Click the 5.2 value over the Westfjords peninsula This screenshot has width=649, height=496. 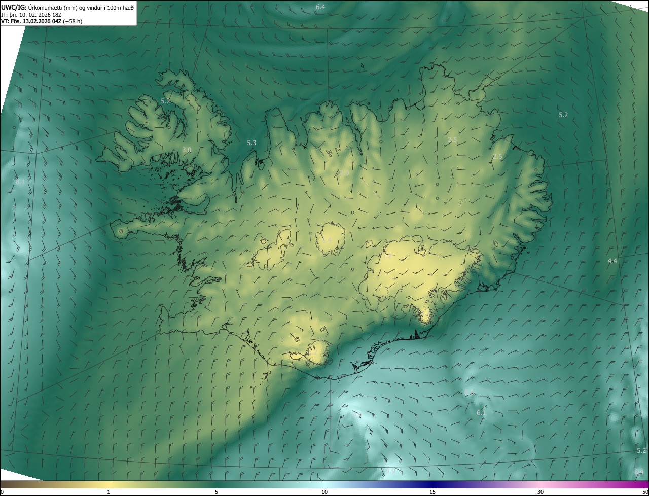165,101
